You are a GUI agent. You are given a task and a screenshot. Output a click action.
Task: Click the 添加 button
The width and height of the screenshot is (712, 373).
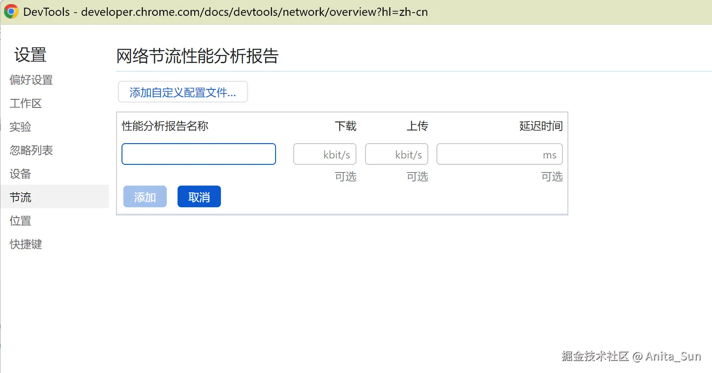(145, 196)
